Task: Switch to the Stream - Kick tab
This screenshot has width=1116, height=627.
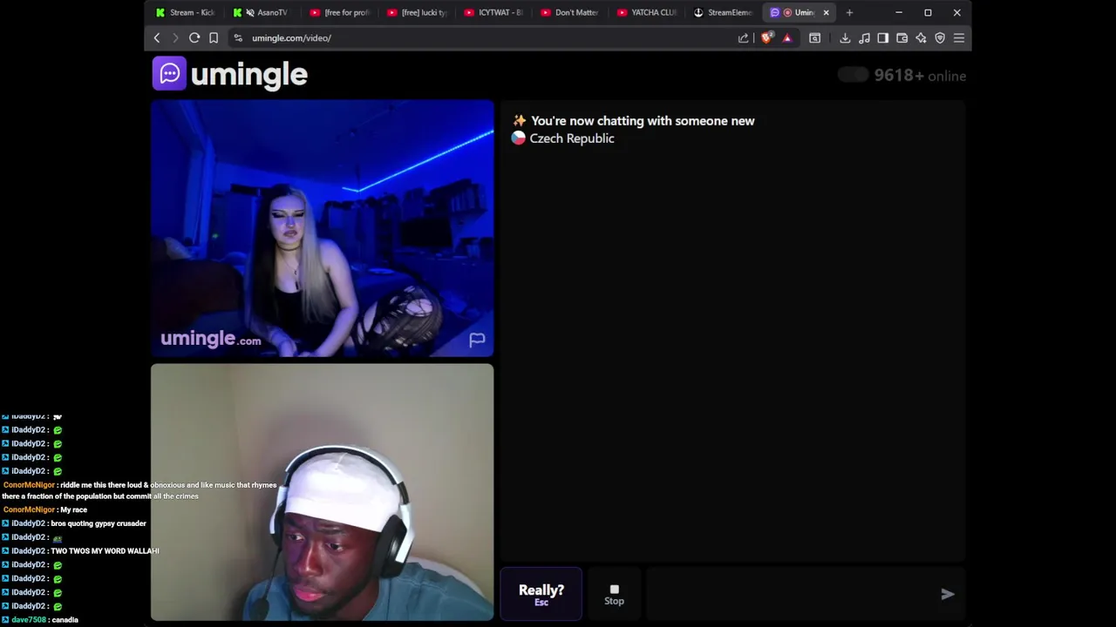Action: coord(186,12)
